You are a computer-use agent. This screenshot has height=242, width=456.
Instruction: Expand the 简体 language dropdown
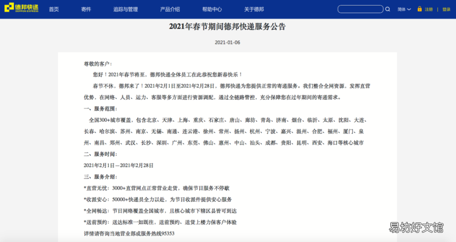pyautogui.click(x=404, y=9)
